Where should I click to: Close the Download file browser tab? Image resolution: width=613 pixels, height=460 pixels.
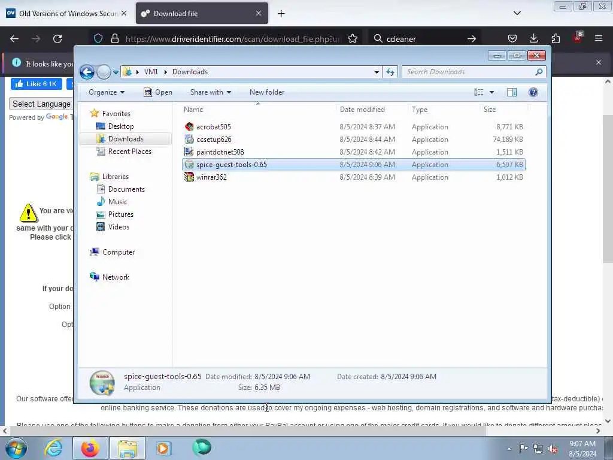[x=259, y=13]
